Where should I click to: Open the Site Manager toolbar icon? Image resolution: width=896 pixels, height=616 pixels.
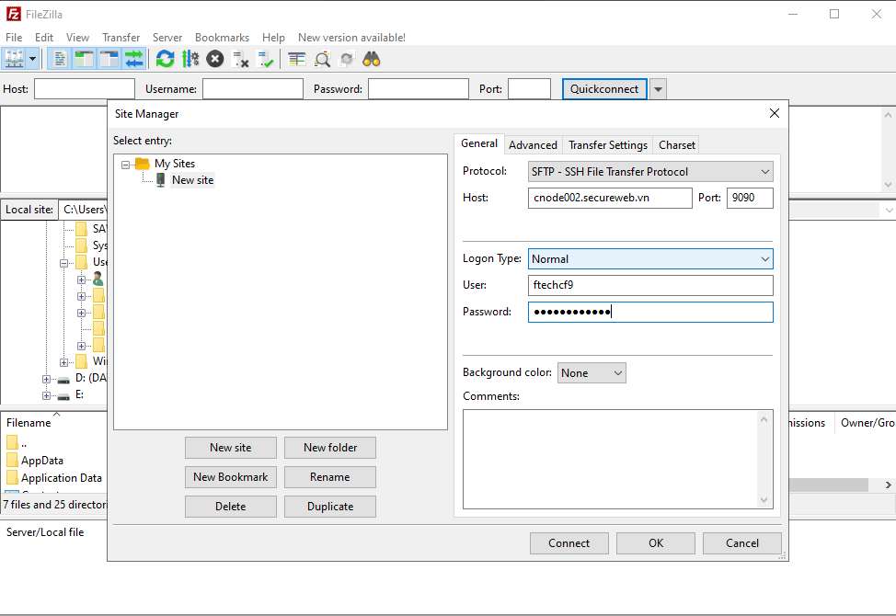coord(15,59)
